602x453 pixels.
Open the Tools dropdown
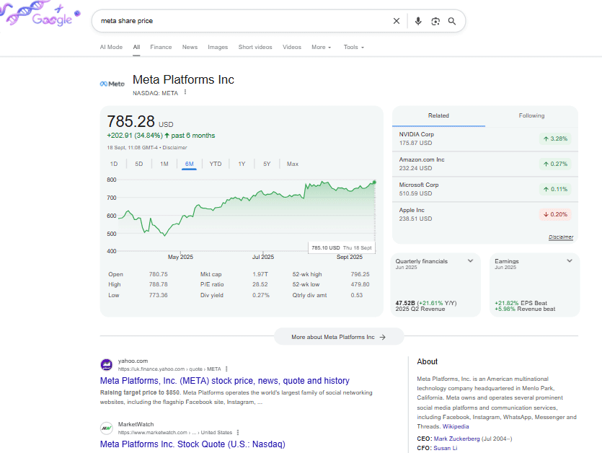(353, 47)
